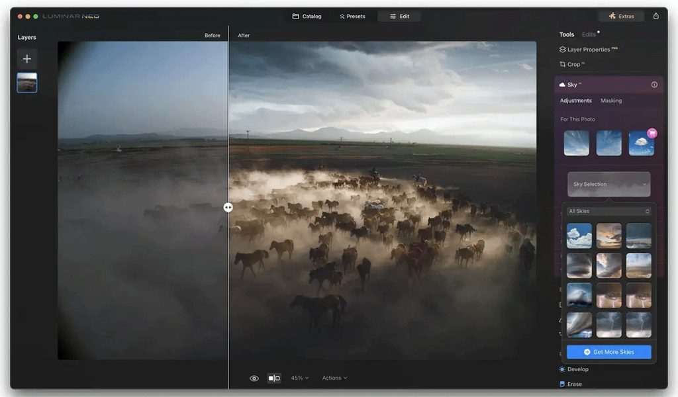
Task: Switch to the Edit tab
Action: coord(399,17)
